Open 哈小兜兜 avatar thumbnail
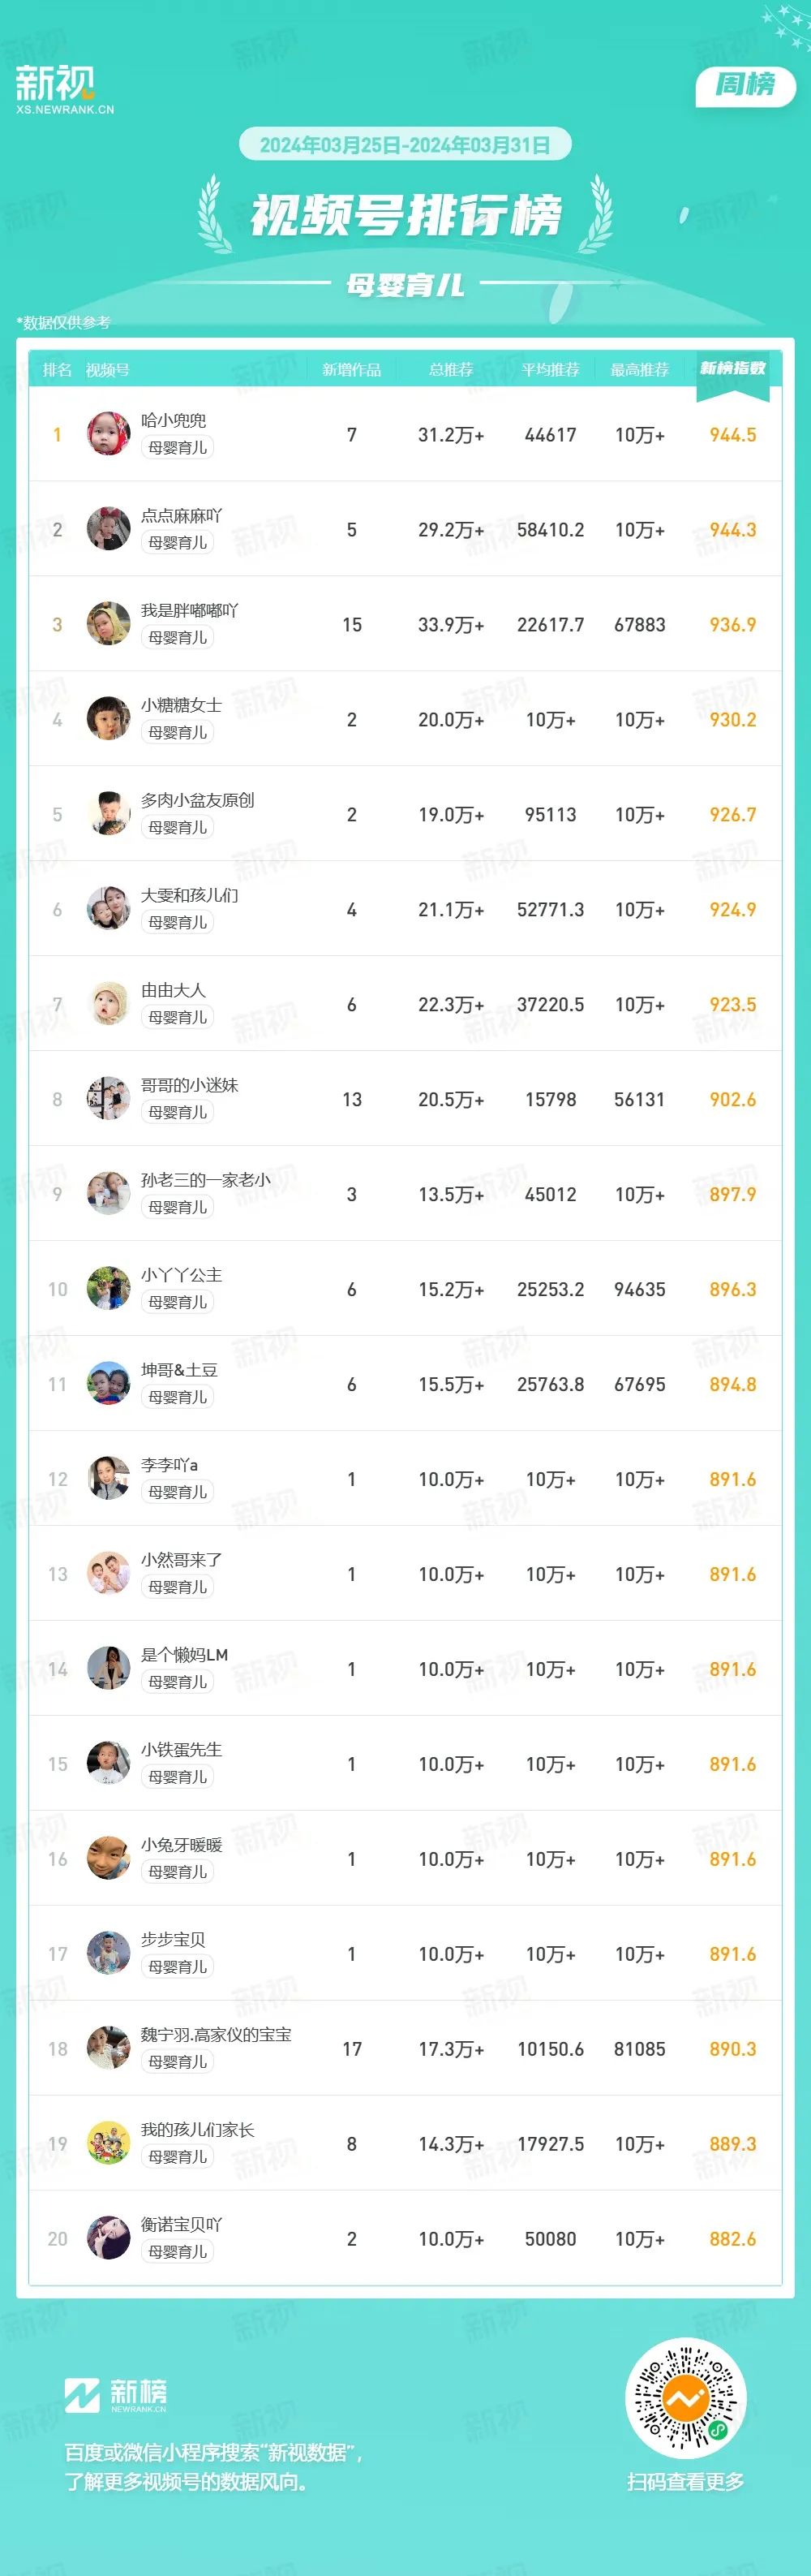 pyautogui.click(x=108, y=434)
